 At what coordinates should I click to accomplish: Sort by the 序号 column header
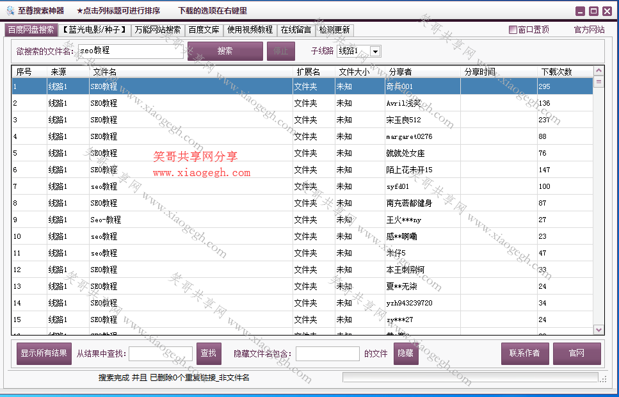pos(29,72)
